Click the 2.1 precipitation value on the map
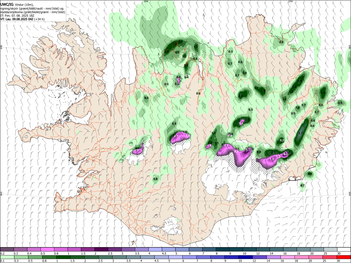This screenshot has width=351, height=263. point(273,152)
